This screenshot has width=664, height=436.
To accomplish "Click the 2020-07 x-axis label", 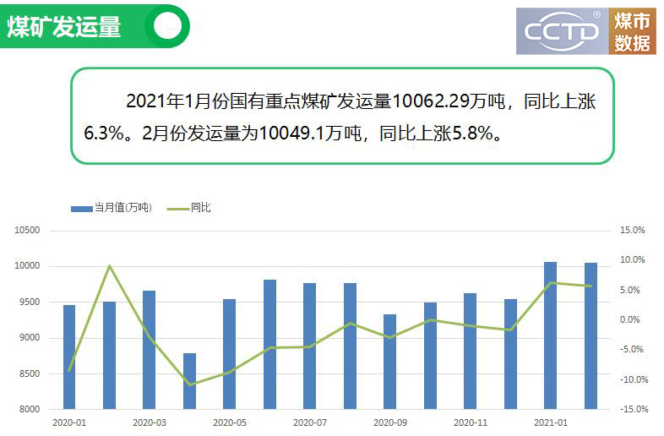I will tap(309, 422).
